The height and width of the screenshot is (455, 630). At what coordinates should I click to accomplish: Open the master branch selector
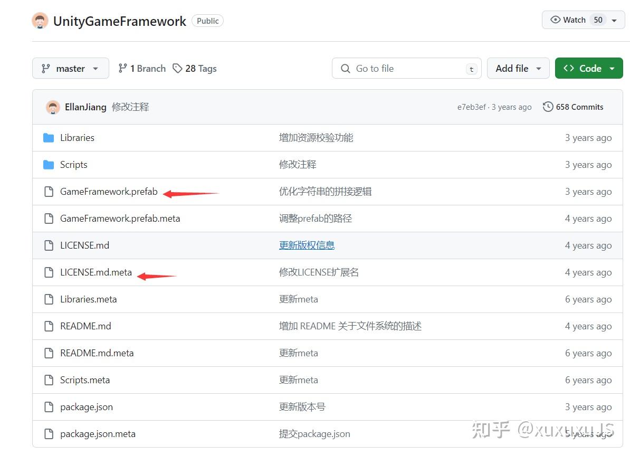(x=70, y=68)
